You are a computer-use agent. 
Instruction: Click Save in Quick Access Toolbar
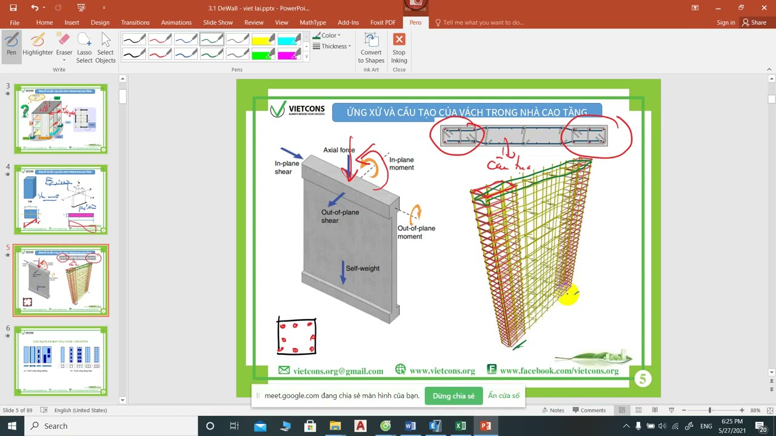(13, 8)
